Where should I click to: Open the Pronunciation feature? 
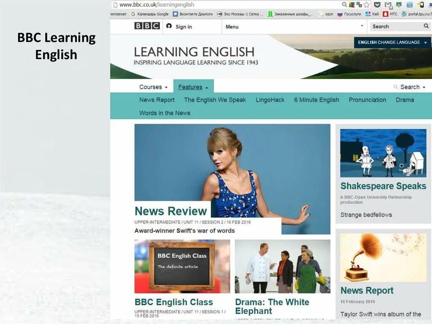pyautogui.click(x=367, y=100)
